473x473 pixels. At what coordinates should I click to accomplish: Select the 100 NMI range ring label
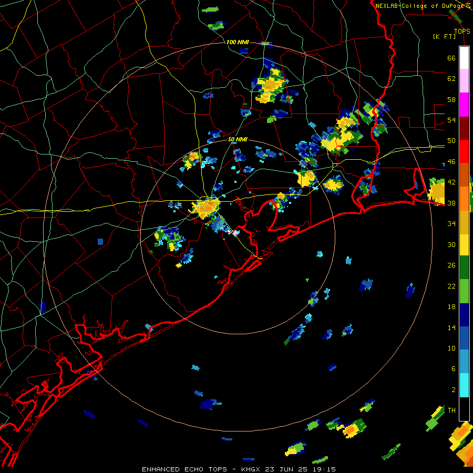[x=238, y=42]
